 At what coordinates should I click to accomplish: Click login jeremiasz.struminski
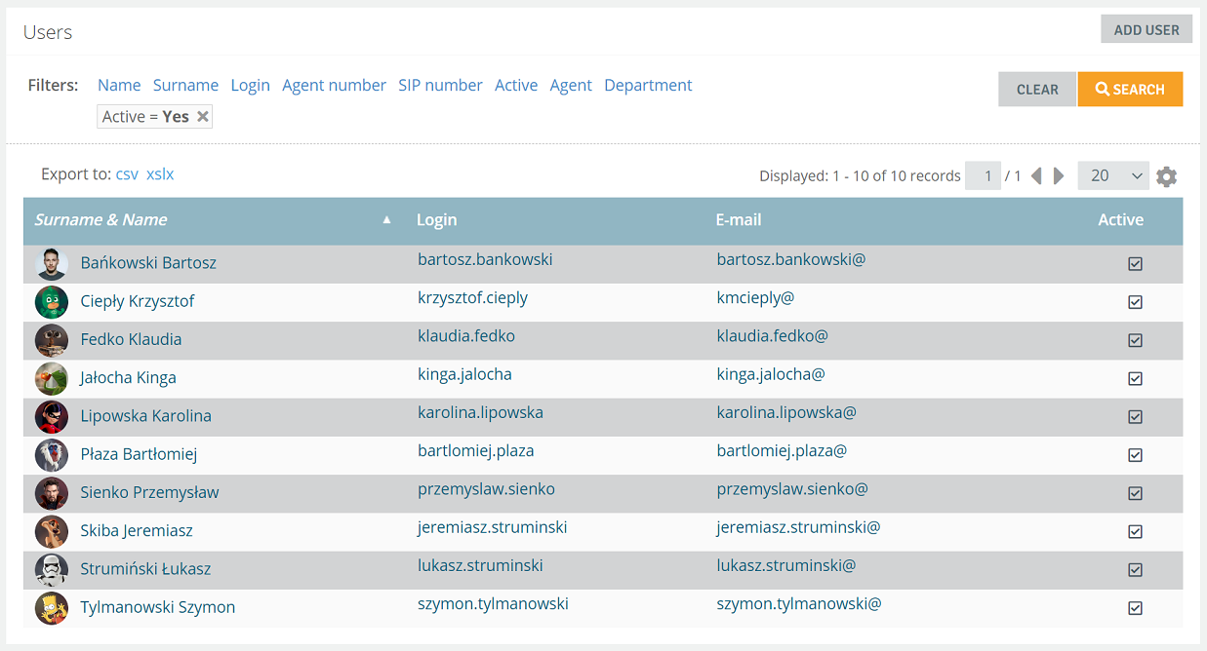click(x=492, y=527)
